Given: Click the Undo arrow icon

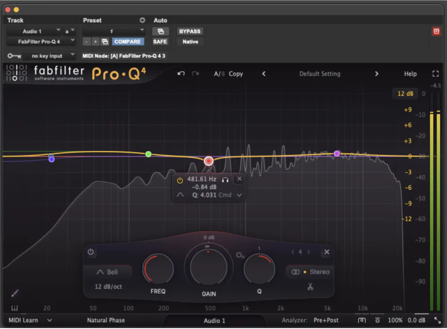Looking at the screenshot, I should 181,74.
